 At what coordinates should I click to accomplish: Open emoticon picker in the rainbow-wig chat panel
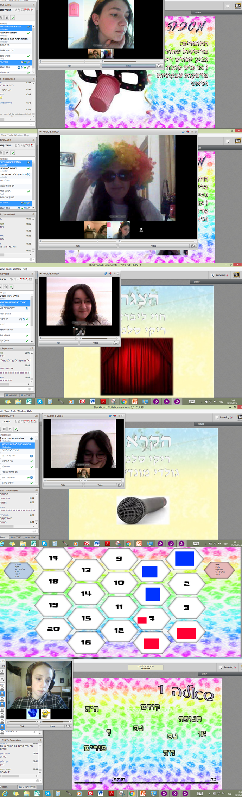pyautogui.click(x=31, y=260)
